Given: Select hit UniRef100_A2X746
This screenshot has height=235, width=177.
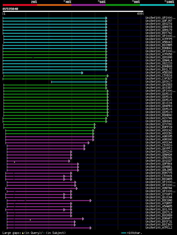Looking at the screenshot, I should coord(159,118).
